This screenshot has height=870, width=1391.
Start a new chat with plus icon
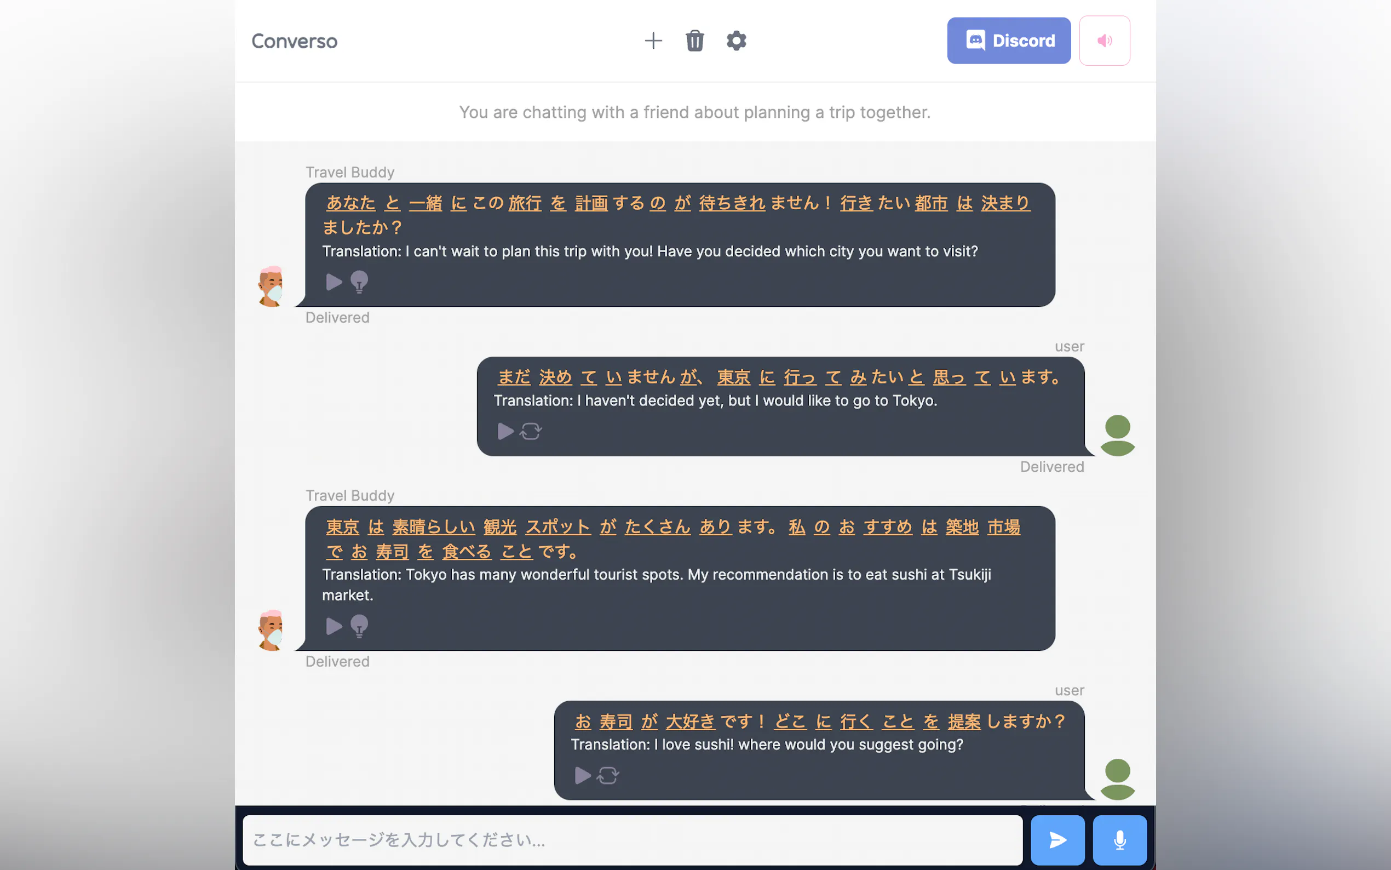pos(653,41)
